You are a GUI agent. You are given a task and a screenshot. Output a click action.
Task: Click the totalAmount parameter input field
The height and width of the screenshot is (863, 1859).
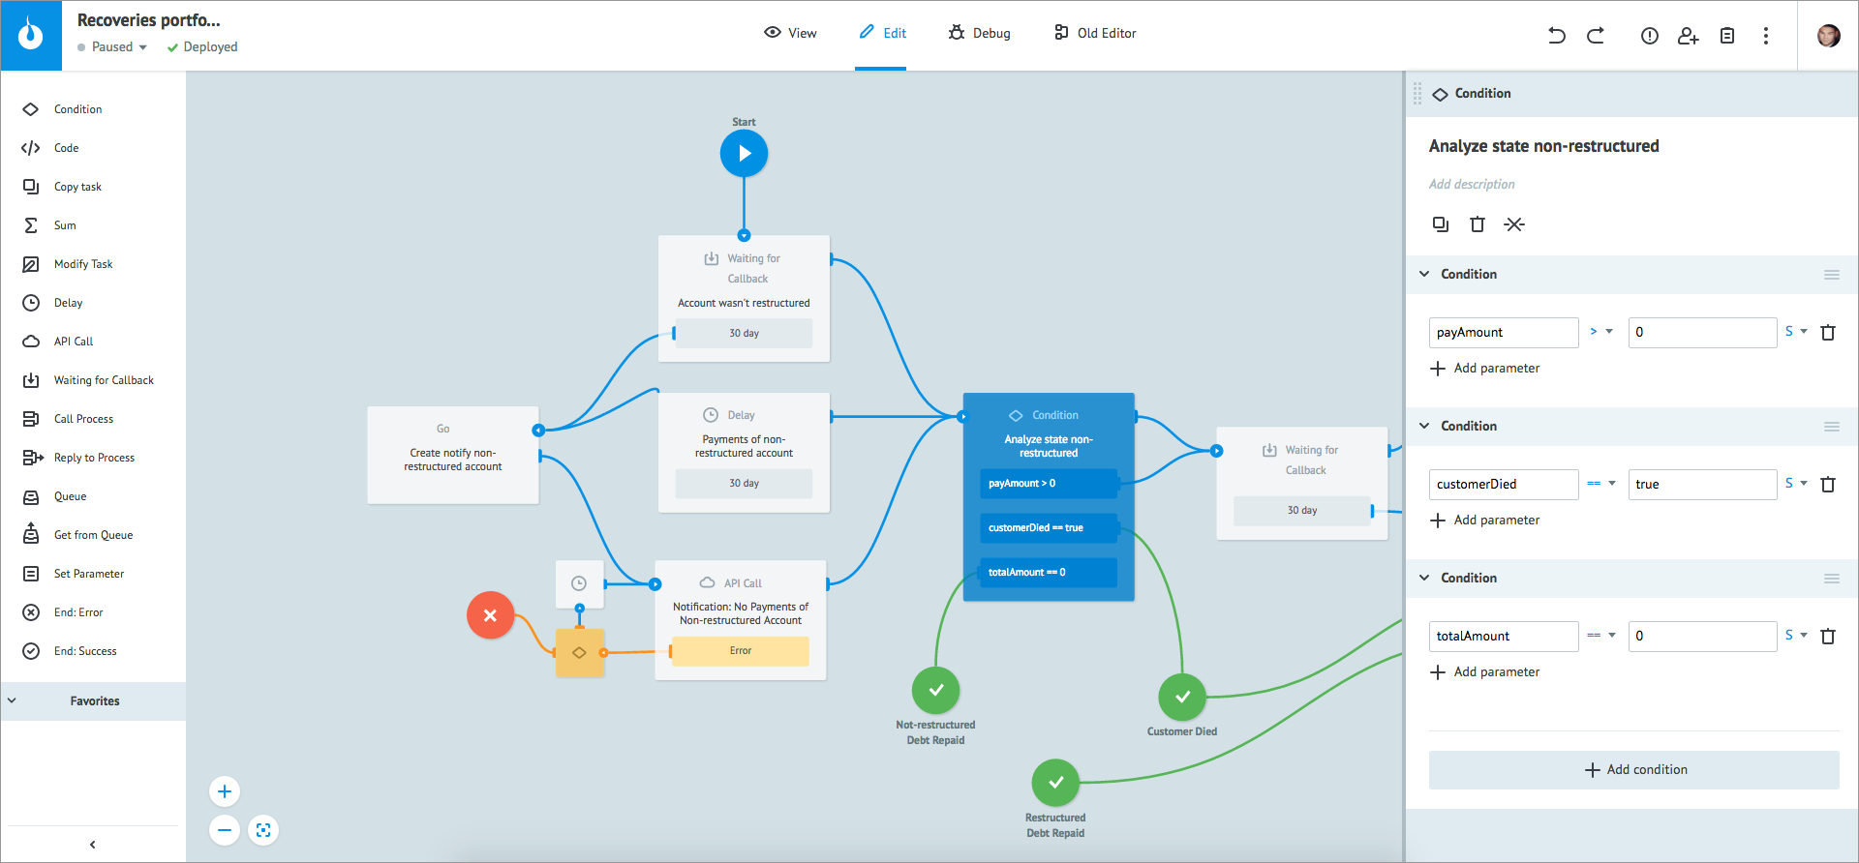tap(1503, 636)
